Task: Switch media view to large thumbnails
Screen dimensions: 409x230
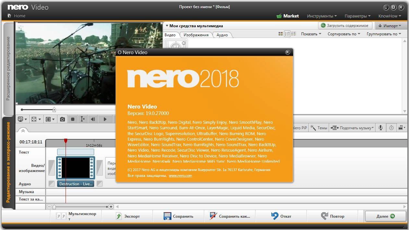Action: (281, 34)
